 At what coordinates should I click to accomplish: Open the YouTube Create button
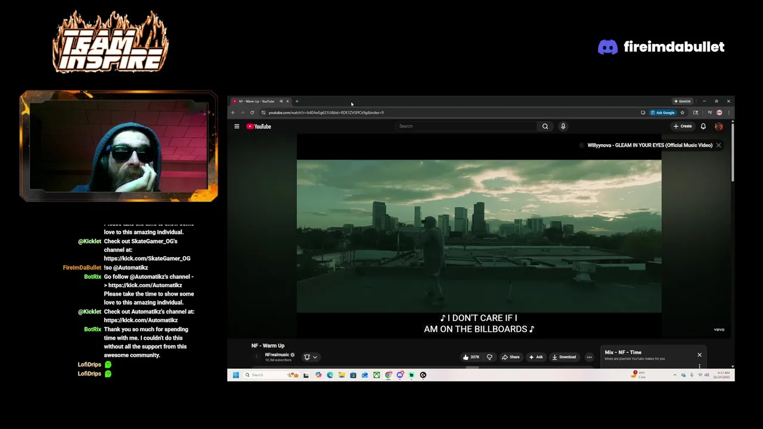[683, 126]
